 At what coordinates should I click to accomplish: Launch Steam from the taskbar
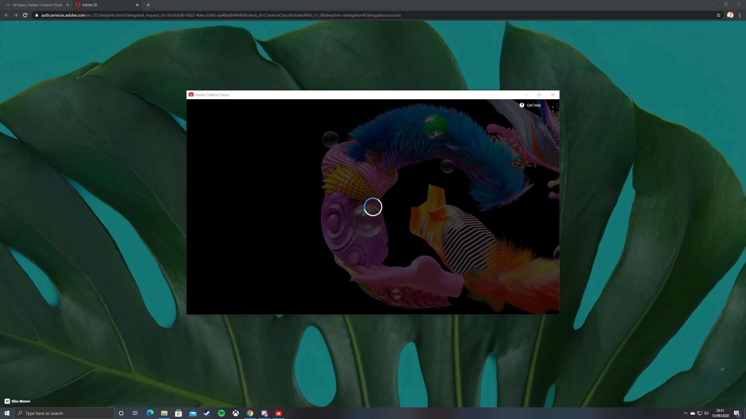point(207,413)
